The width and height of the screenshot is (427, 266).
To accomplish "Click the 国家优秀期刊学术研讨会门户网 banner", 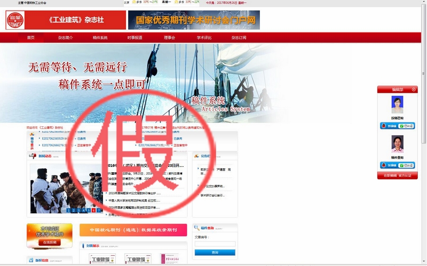I will [194, 20].
